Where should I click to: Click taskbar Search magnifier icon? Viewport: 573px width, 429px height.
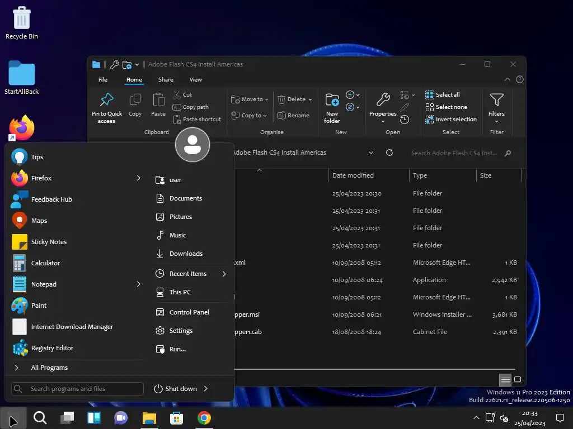[40, 418]
